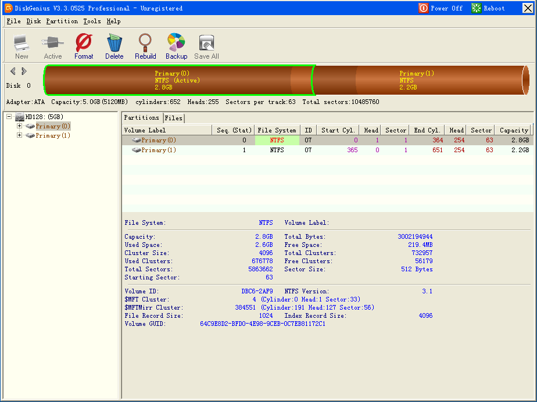Click the Save All toolbar icon
This screenshot has width=537, height=402.
pyautogui.click(x=206, y=43)
